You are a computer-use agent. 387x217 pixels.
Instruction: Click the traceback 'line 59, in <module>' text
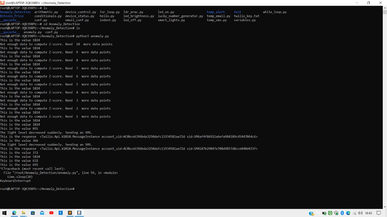click(100, 173)
